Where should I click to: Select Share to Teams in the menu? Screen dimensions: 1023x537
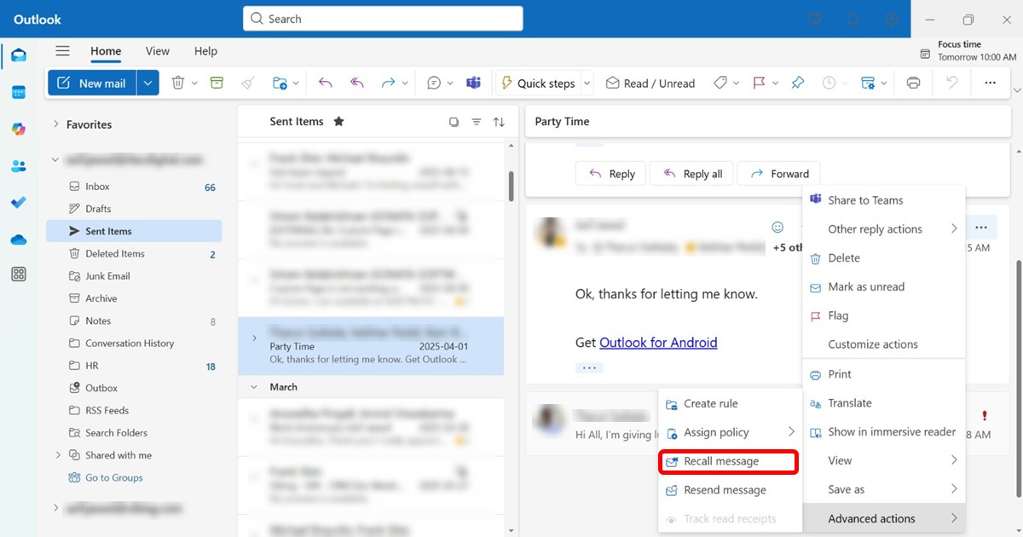[866, 199]
